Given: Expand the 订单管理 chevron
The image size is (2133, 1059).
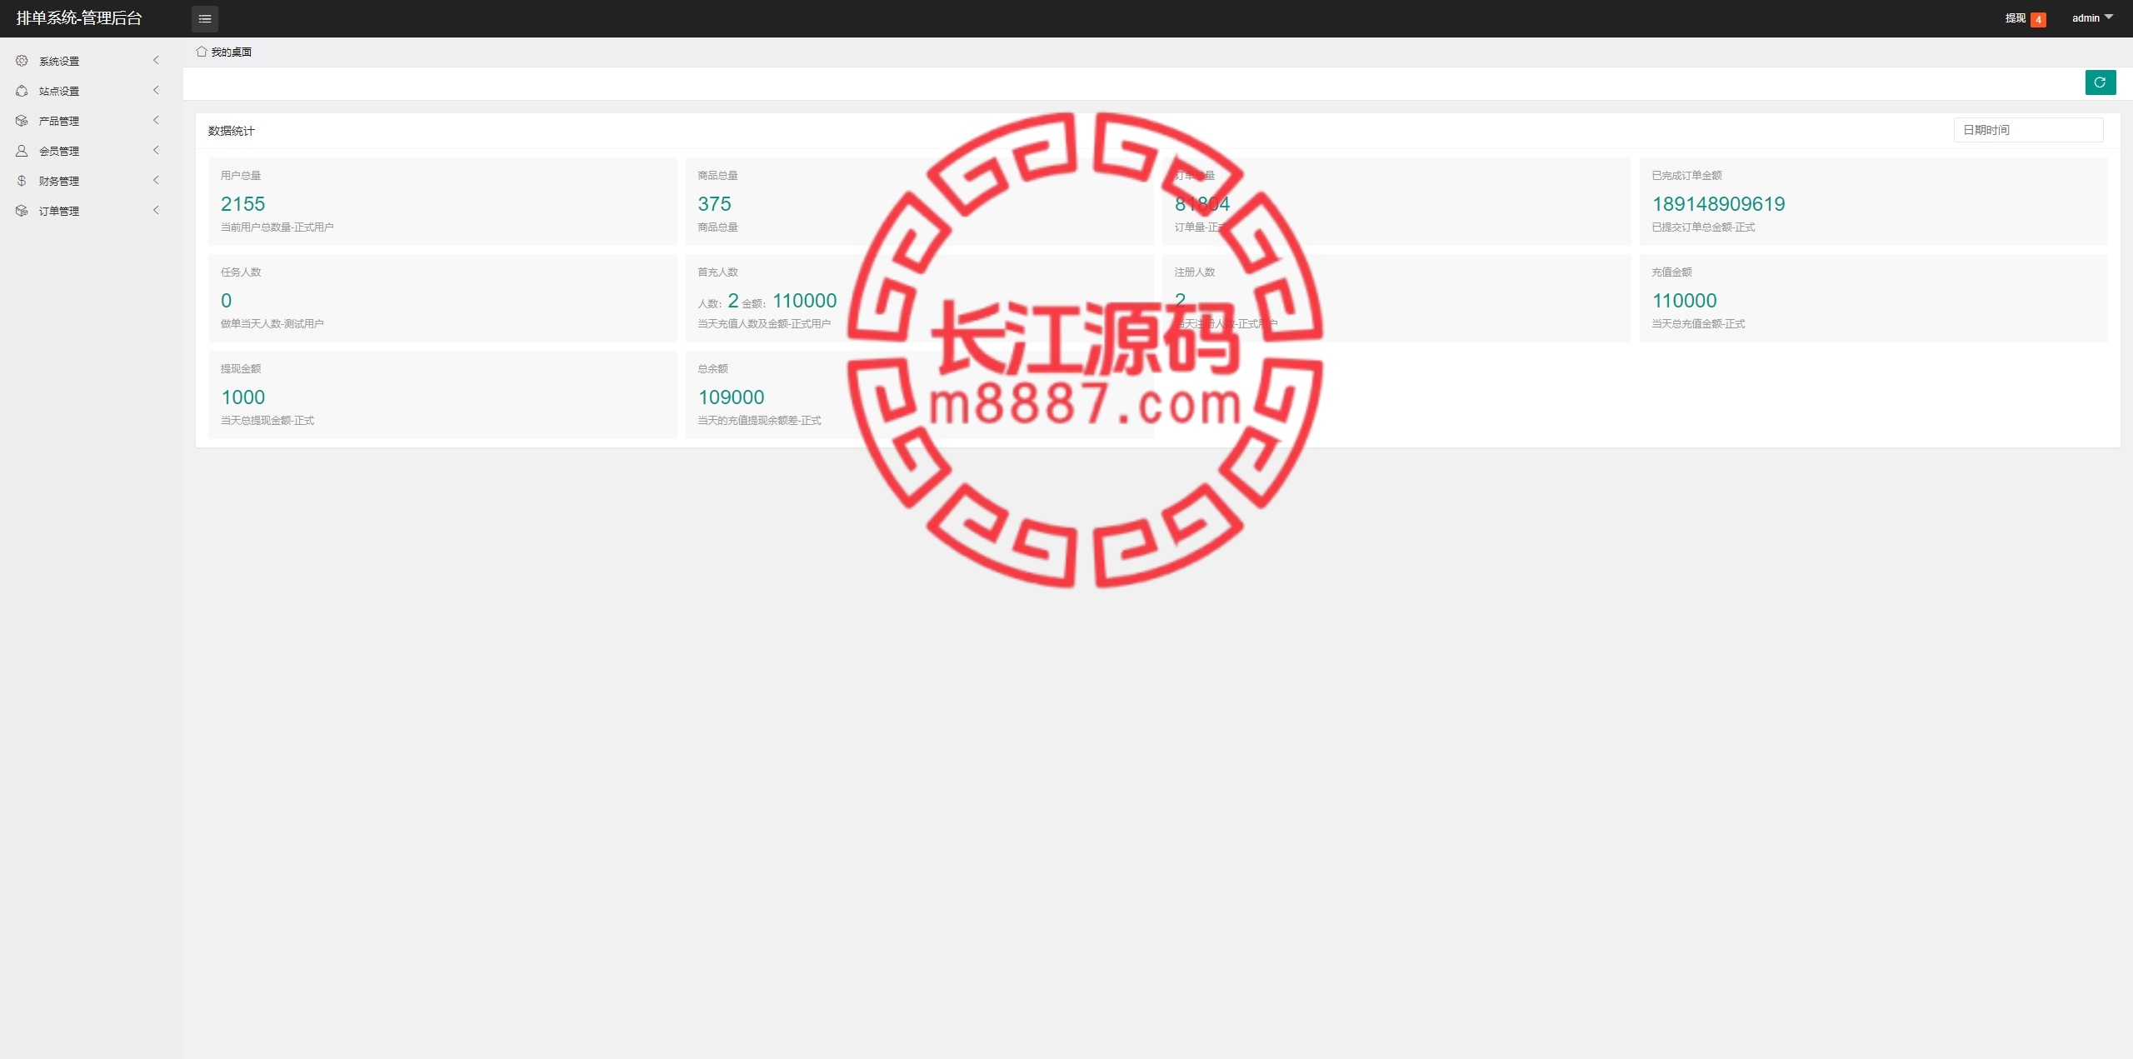Looking at the screenshot, I should click(156, 211).
